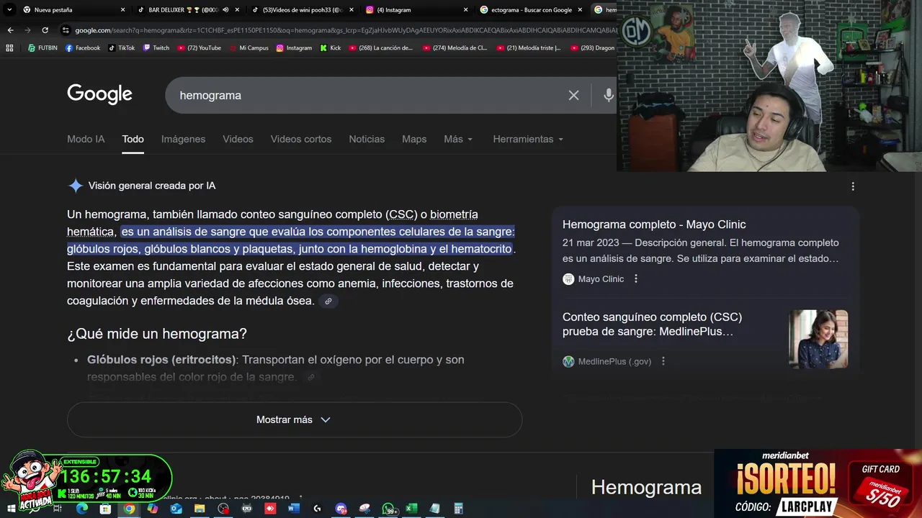This screenshot has width=922, height=518.
Task: Open the Twitch bookmark
Action: point(156,48)
